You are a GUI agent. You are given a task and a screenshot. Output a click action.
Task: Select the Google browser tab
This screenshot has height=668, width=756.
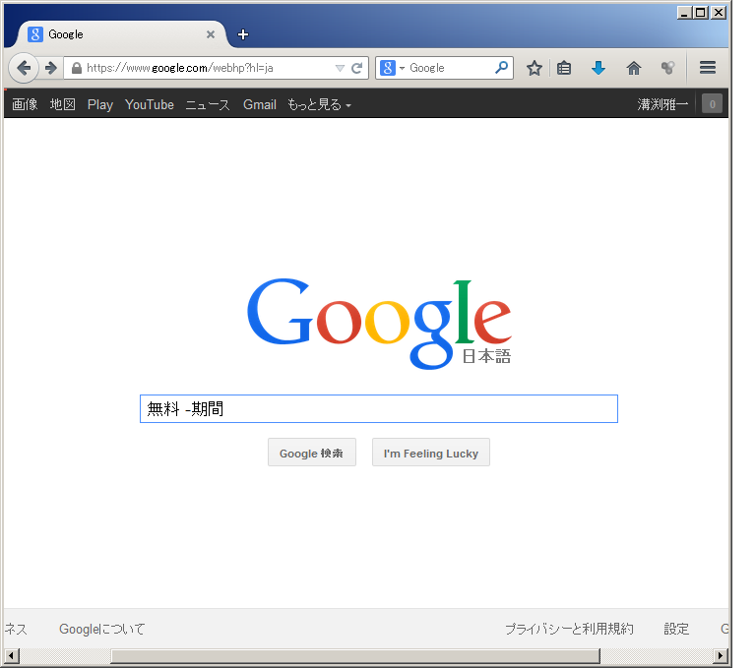click(120, 34)
